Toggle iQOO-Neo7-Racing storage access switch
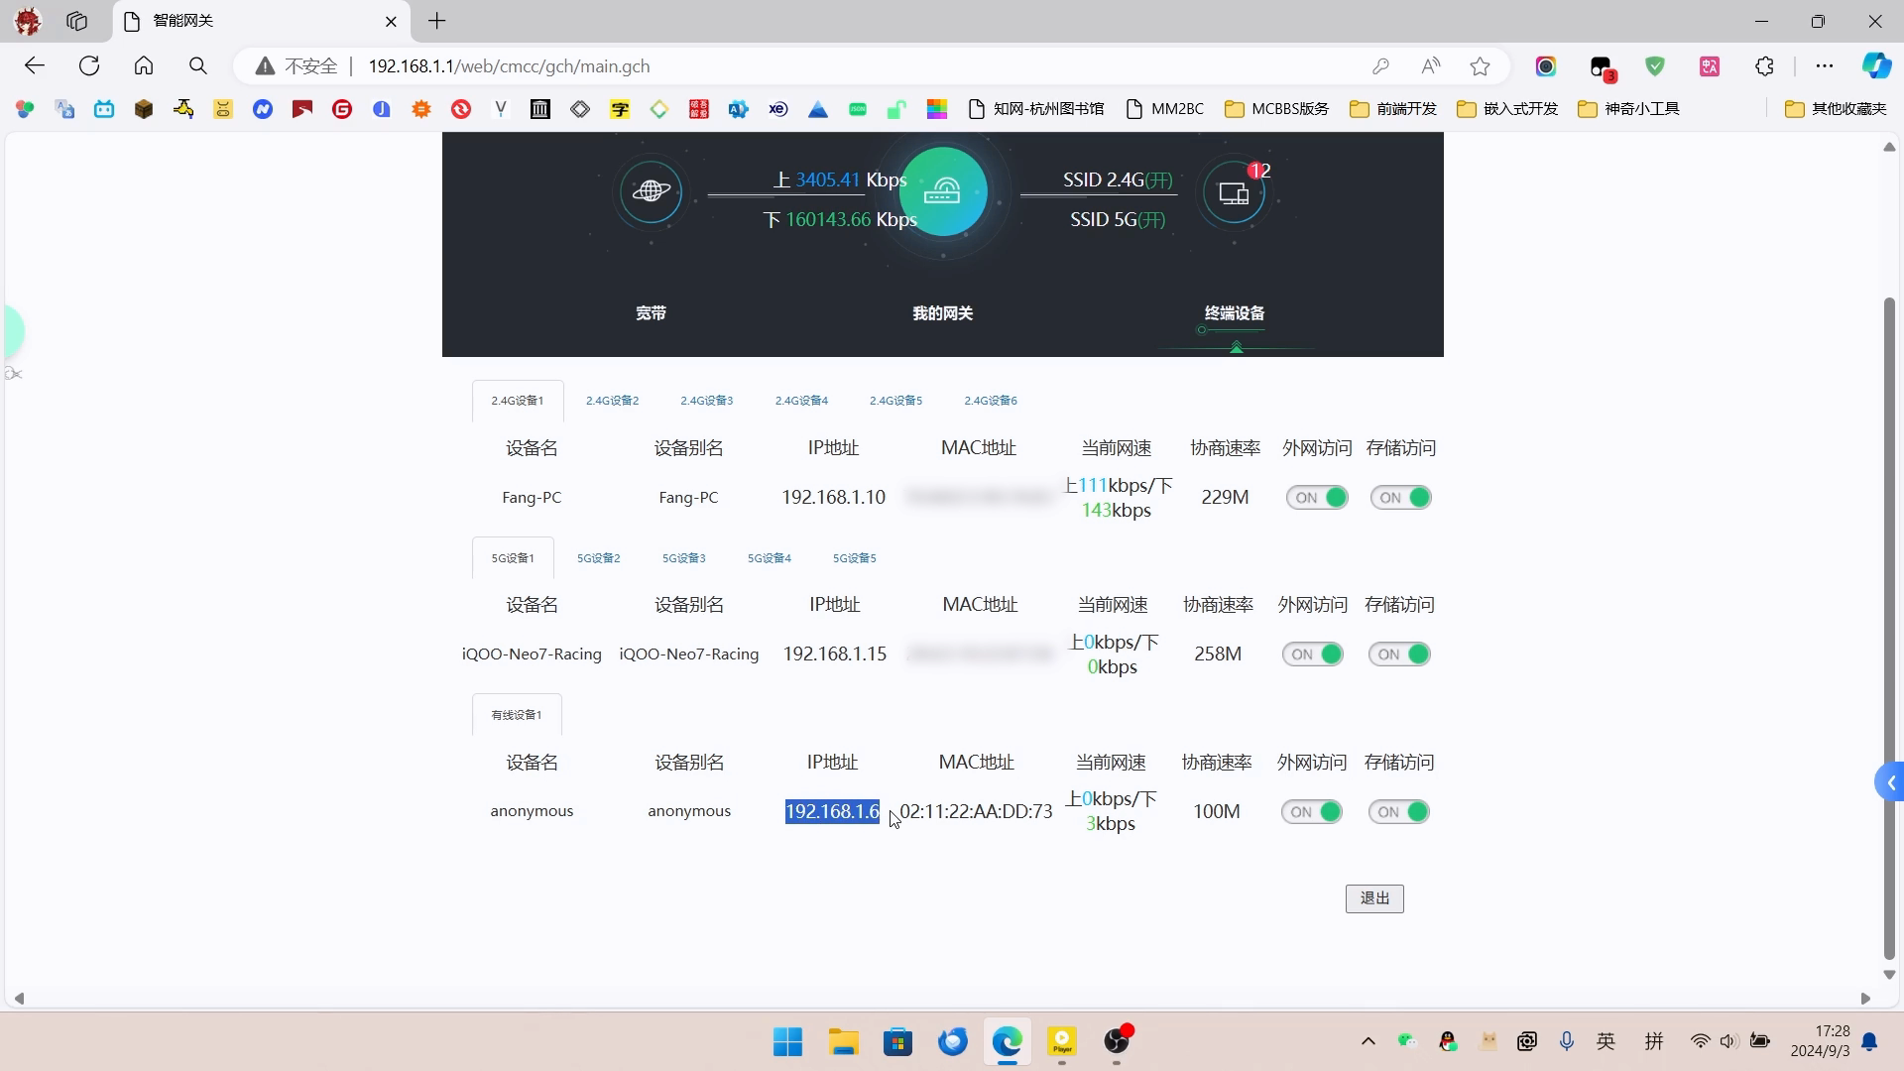Screen dimensions: 1904x1071 (x=1398, y=654)
